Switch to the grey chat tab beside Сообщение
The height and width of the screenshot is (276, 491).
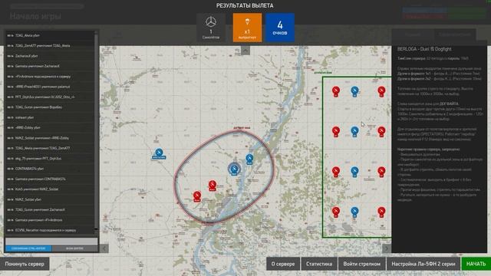click(74, 248)
